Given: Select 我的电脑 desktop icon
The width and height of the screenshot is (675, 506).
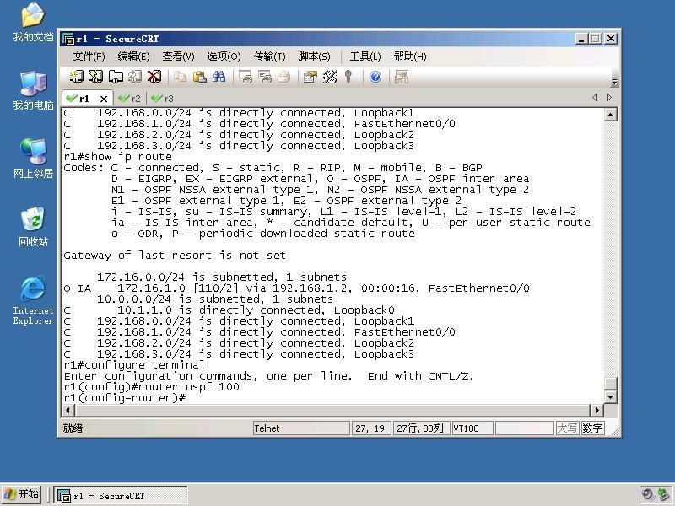Looking at the screenshot, I should click(x=33, y=90).
